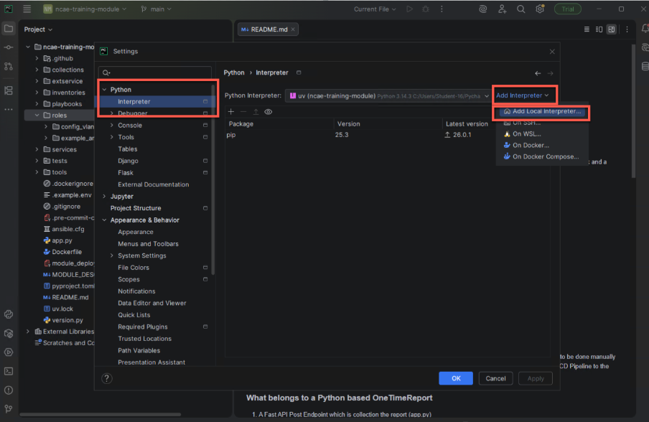The image size is (649, 422).
Task: Open the Structure tool window icon
Action: click(x=9, y=90)
